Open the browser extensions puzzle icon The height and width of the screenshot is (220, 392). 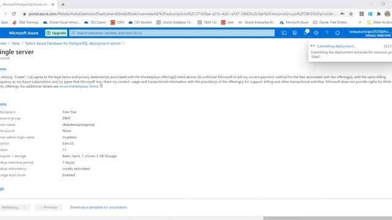click(379, 14)
